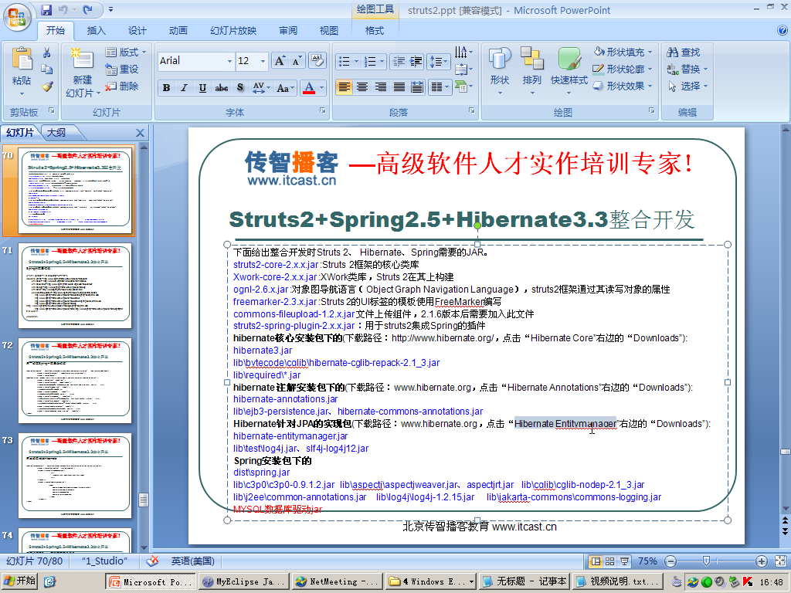
Task: Click the Delete (删除) slide button
Action: pos(121,86)
